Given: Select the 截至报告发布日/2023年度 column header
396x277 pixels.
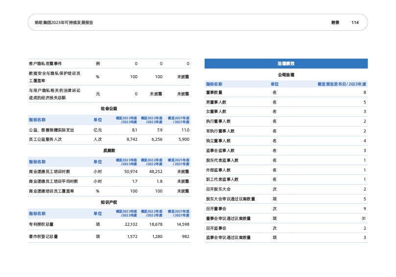Looking at the screenshot, I should coord(342,84).
